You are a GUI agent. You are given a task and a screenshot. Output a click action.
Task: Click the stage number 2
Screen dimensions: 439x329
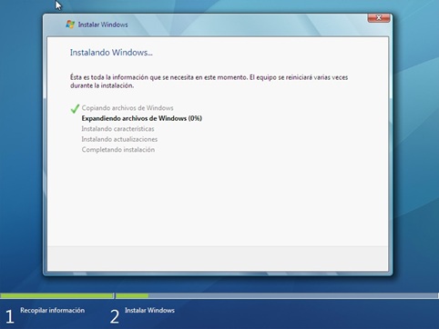point(115,316)
